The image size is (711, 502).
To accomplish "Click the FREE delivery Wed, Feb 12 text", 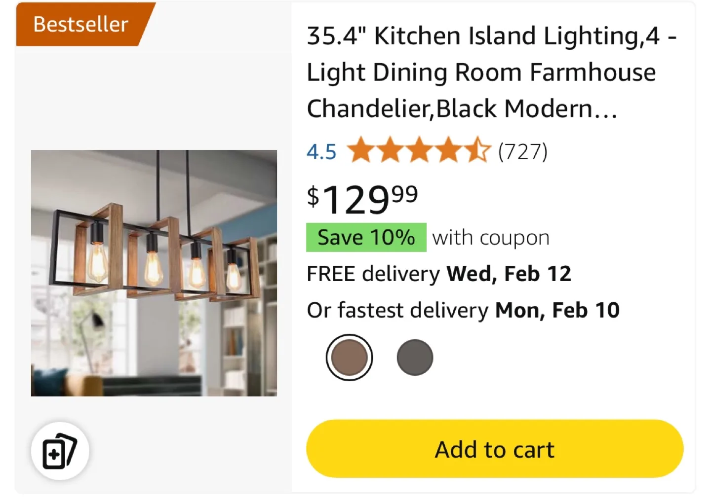I will point(438,273).
